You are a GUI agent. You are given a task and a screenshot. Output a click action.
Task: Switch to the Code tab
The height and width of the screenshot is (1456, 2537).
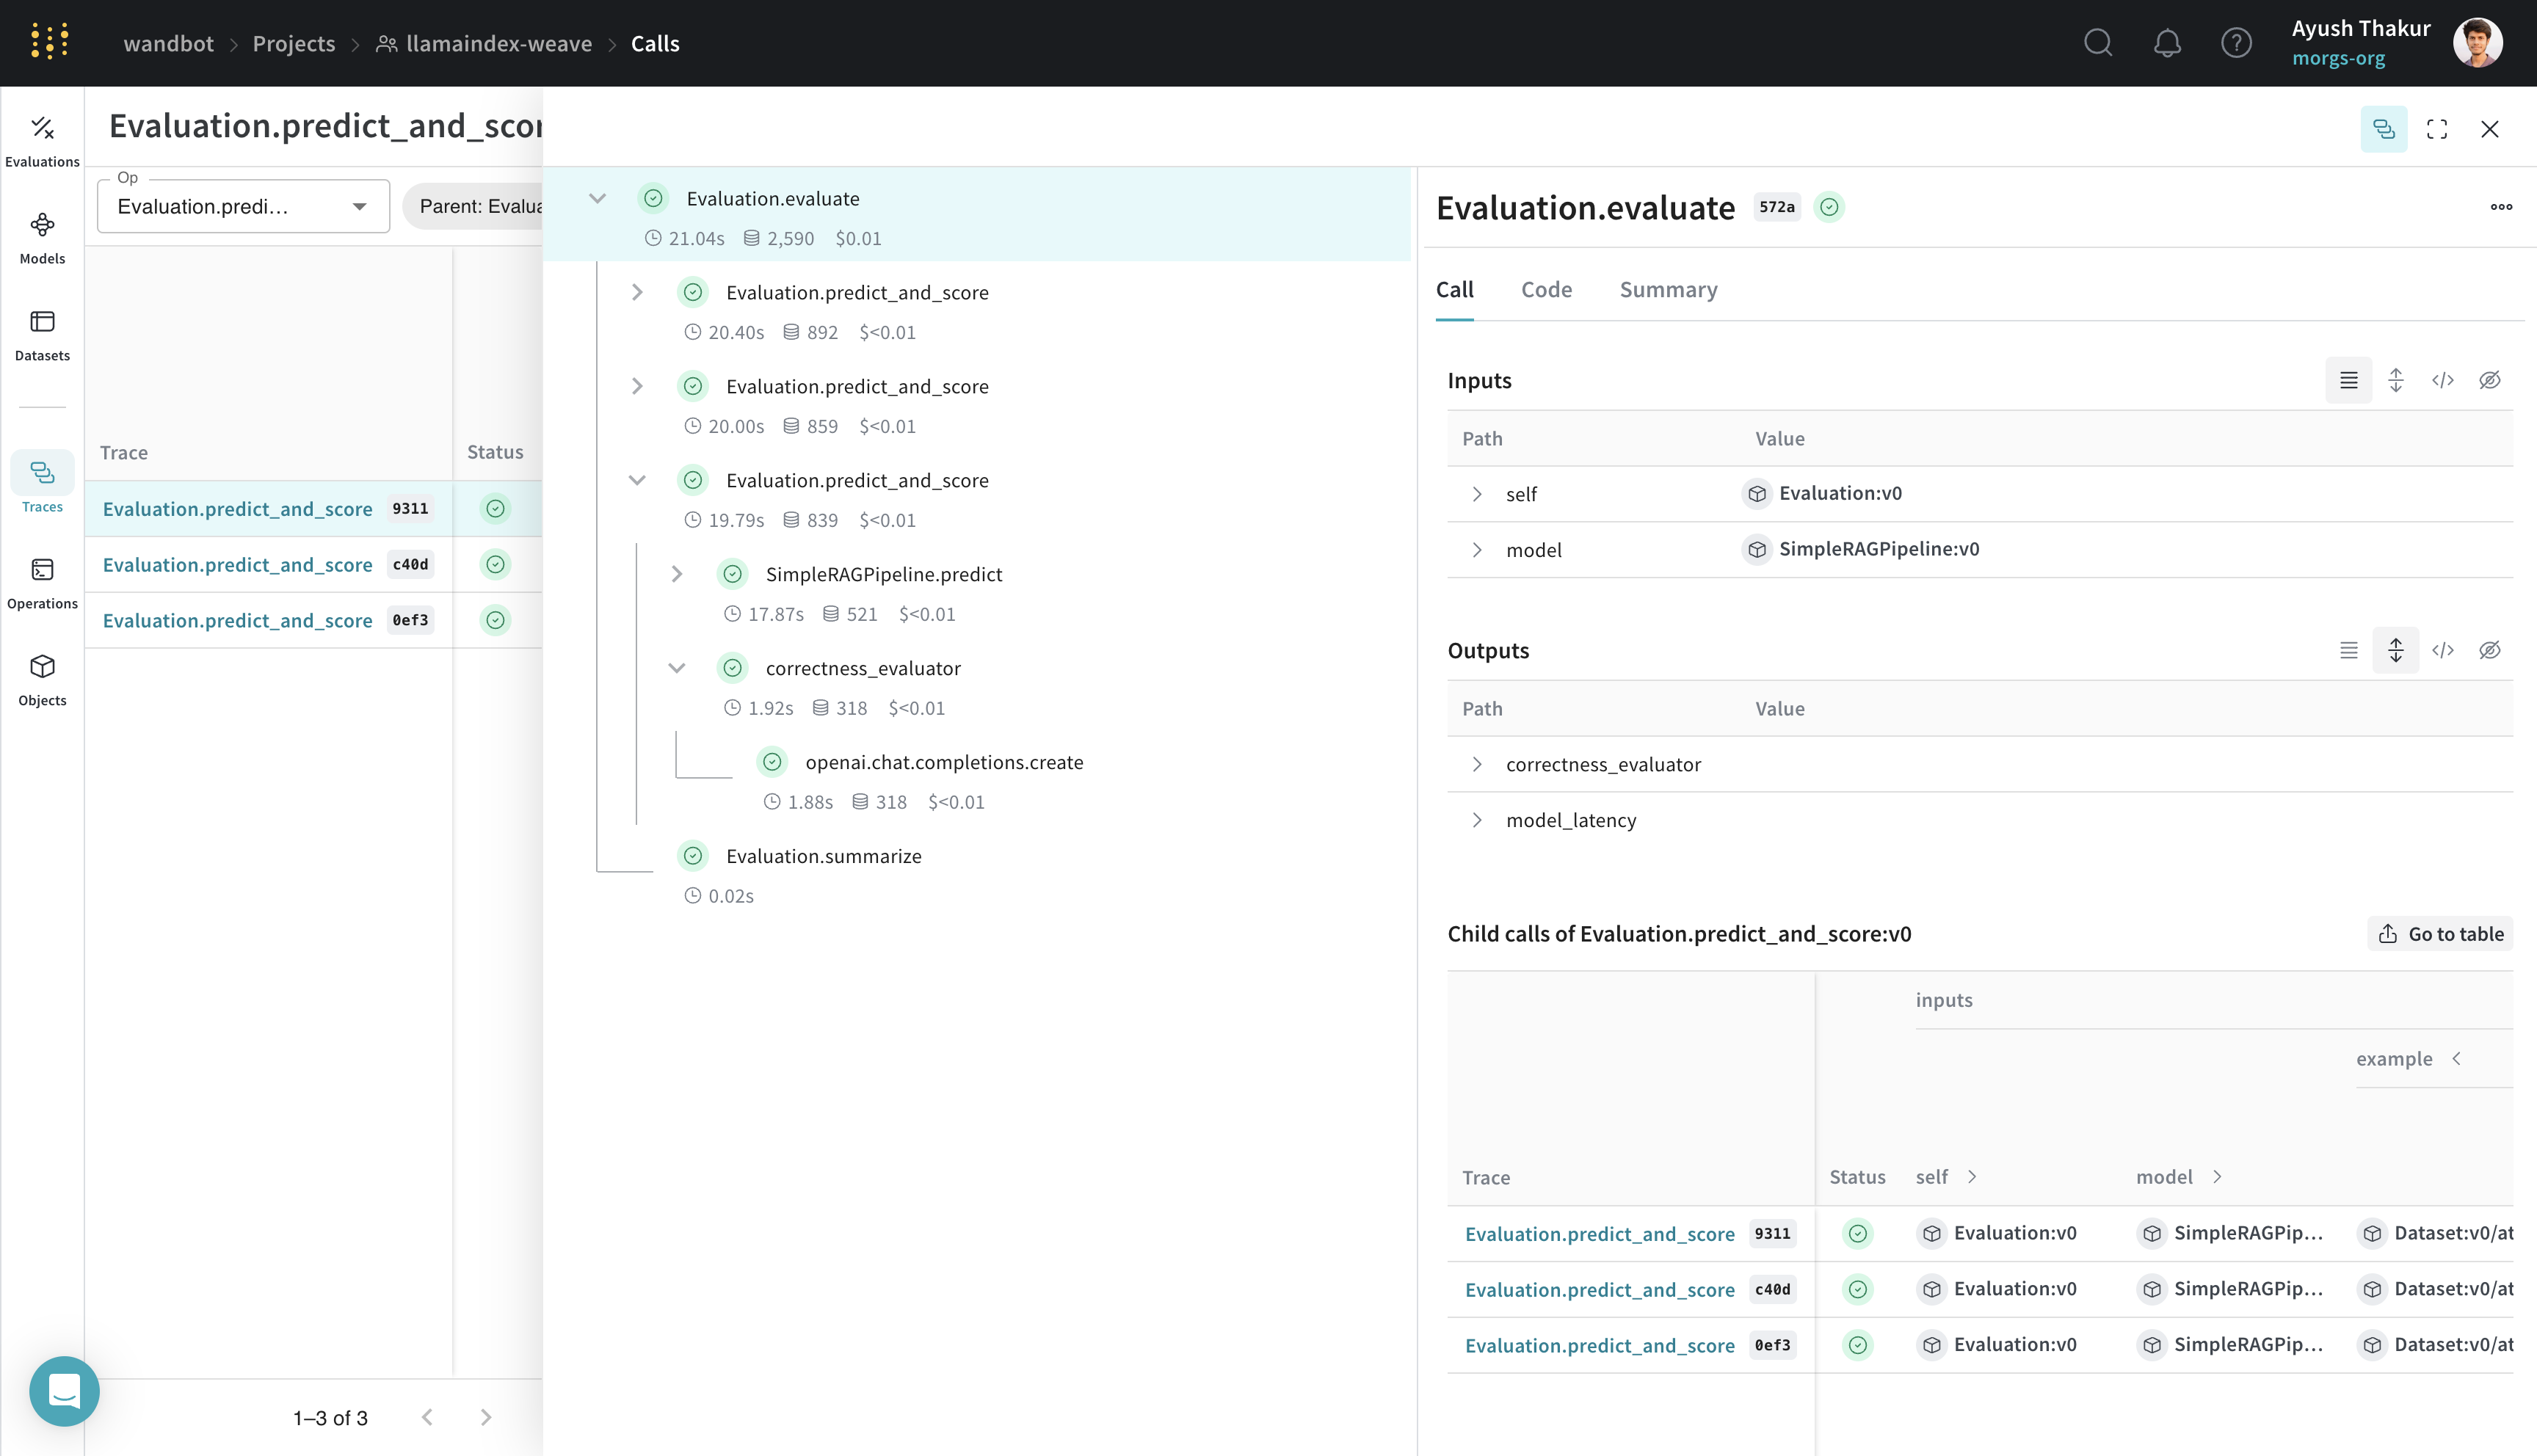tap(1546, 290)
